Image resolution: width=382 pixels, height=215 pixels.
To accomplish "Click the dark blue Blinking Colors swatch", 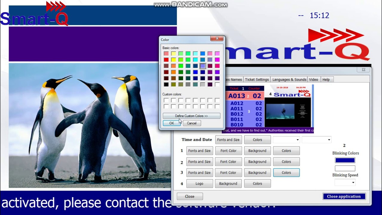I will [345, 160].
